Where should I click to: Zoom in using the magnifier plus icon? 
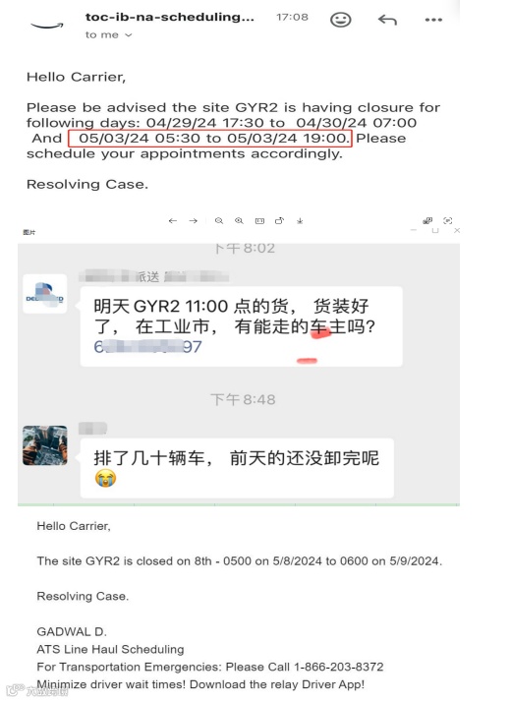[x=239, y=220]
